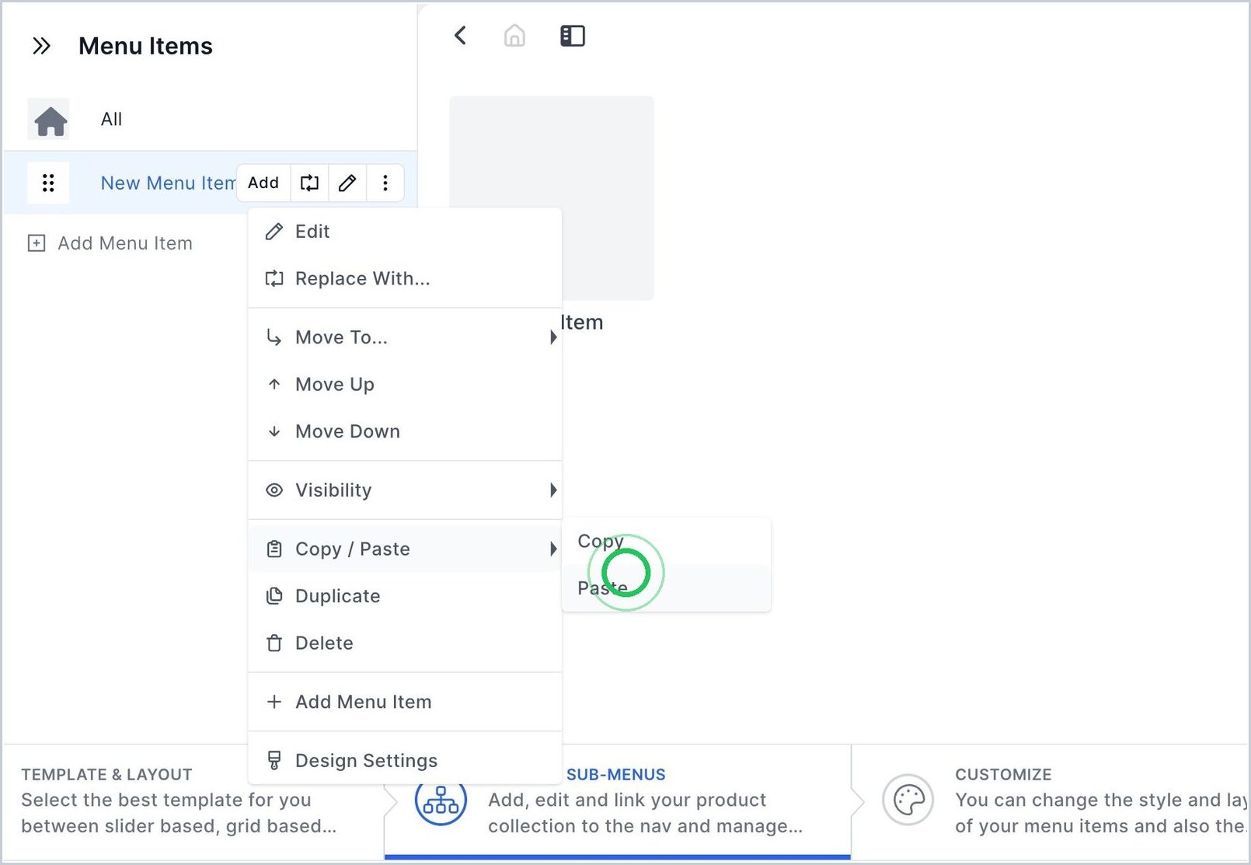
Task: Select Move Up in context menu
Action: coord(405,385)
